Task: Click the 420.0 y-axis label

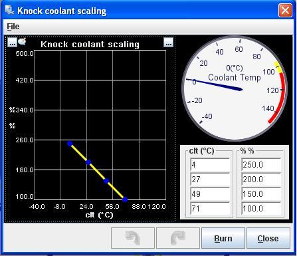Action: coord(25,80)
